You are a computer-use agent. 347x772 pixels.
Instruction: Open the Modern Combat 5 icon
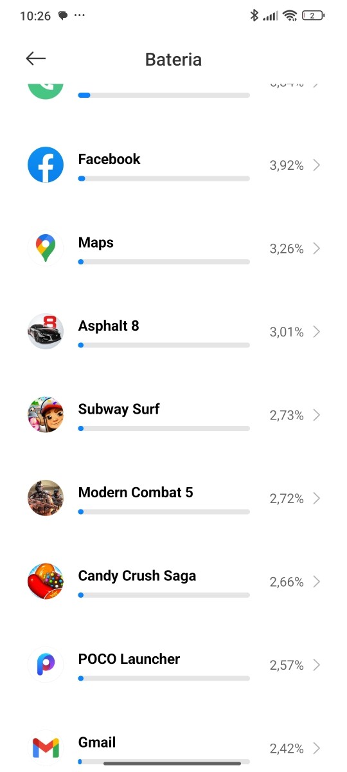click(x=46, y=498)
